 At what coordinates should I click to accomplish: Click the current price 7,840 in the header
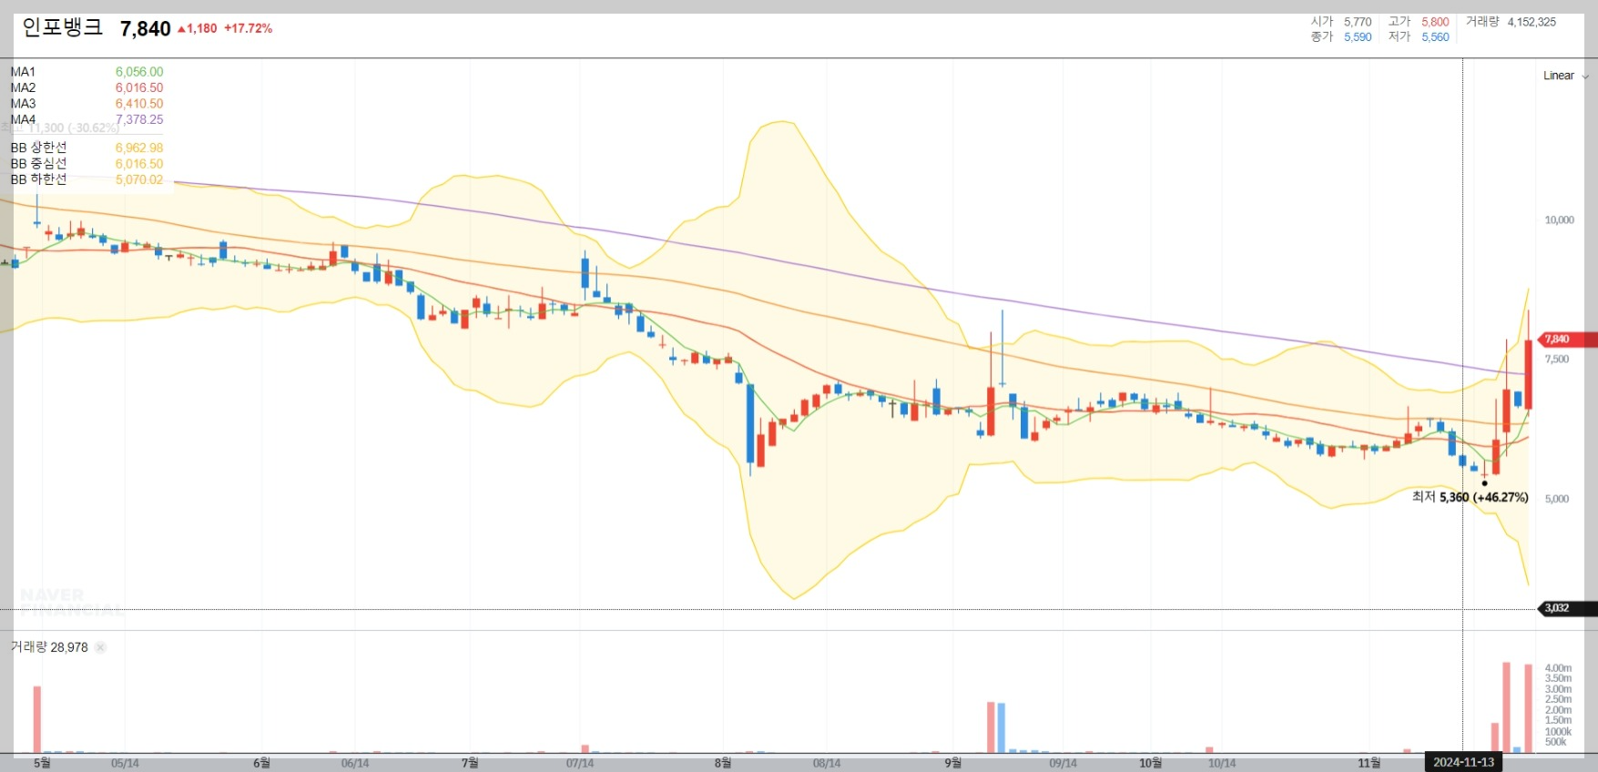146,29
